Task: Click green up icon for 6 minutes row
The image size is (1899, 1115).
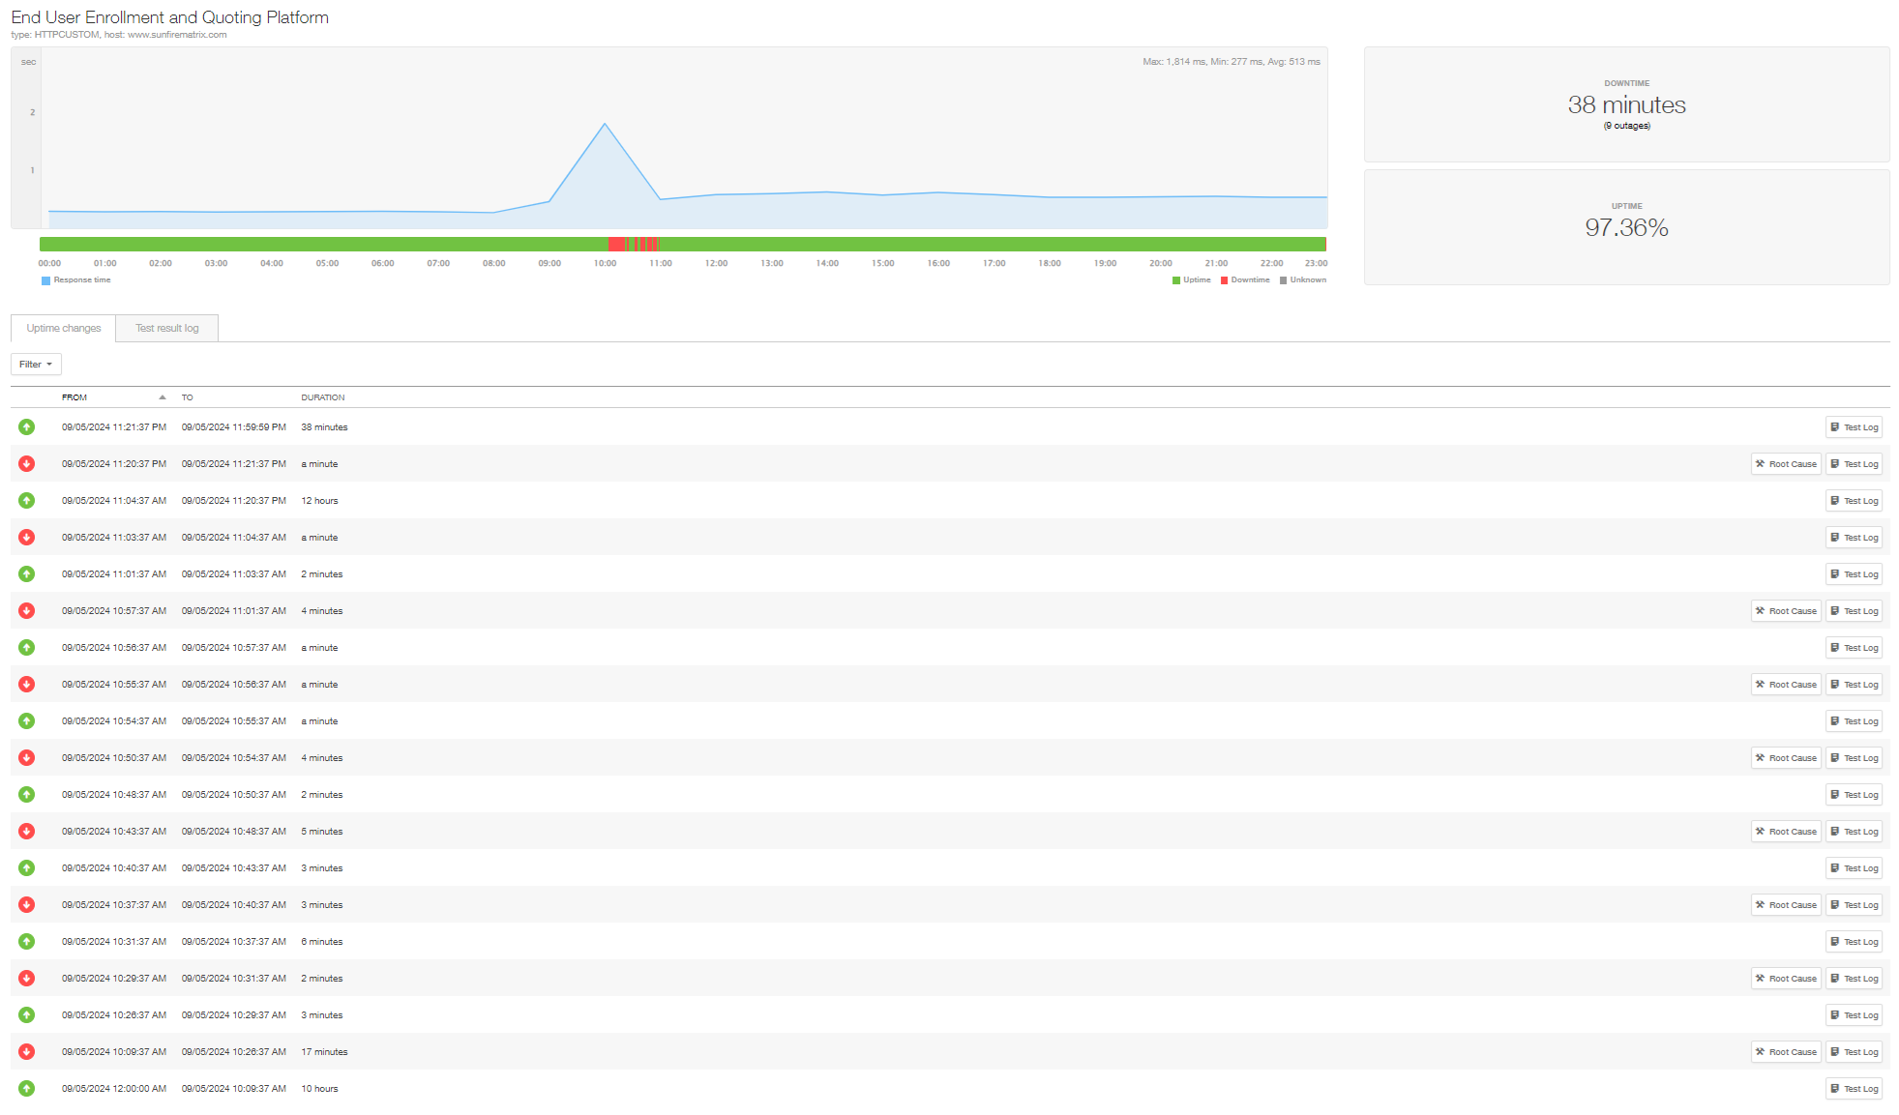Action: 27,941
